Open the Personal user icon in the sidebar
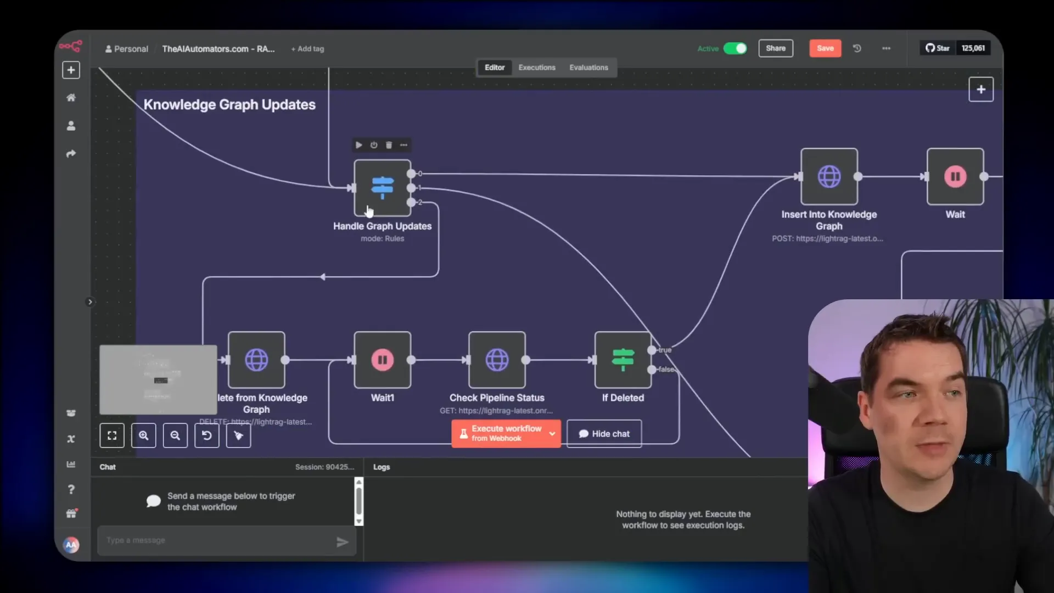This screenshot has width=1054, height=593. 71,126
